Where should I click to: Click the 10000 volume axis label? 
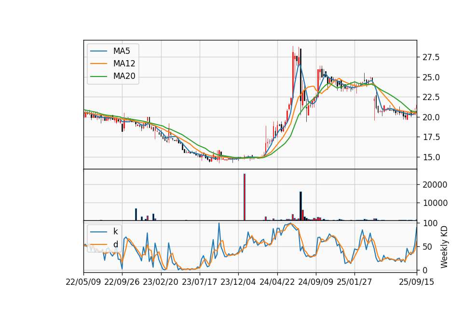tap(435, 203)
